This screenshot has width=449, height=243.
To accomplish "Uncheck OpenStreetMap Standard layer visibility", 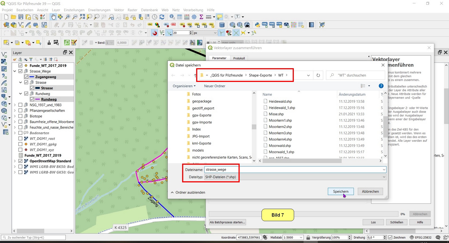I will [x=20, y=161].
